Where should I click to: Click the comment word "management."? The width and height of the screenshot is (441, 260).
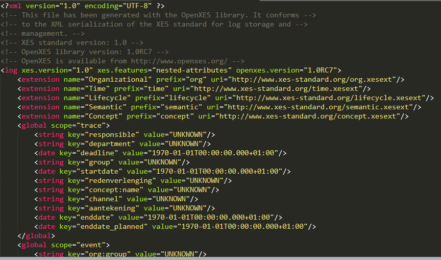(44, 34)
